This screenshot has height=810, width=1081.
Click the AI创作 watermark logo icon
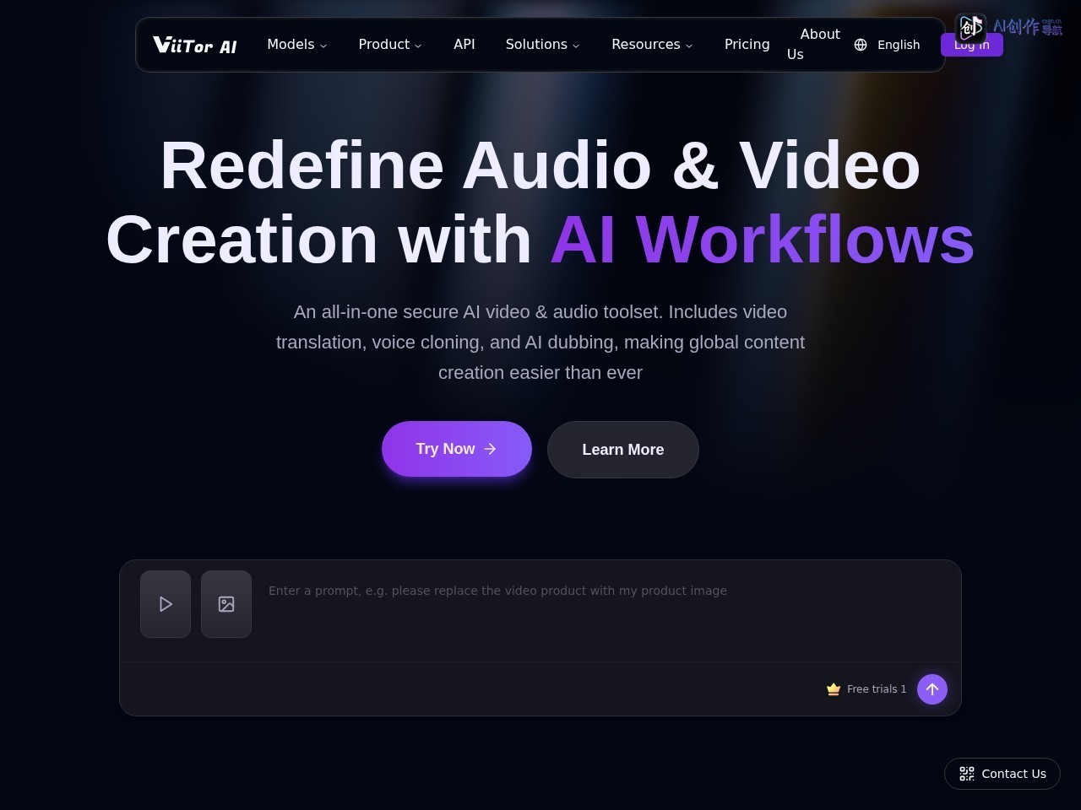point(970,28)
